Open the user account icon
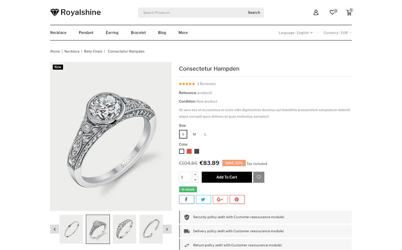The height and width of the screenshot is (250, 402). pos(316,12)
